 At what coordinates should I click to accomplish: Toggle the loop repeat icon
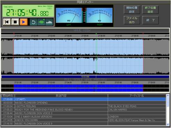coord(33,22)
